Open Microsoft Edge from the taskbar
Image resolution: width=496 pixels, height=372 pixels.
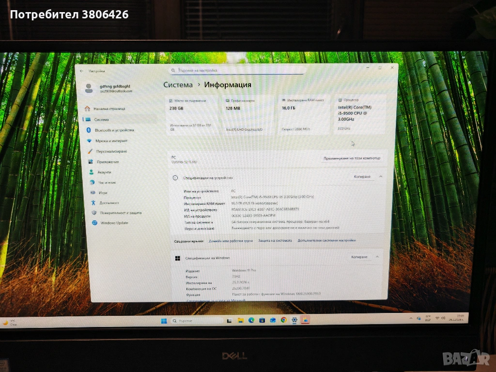click(x=251, y=320)
